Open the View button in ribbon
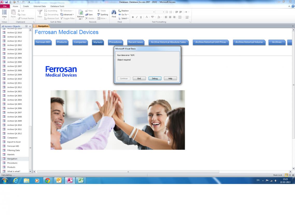Viewport: 295px width, 215px height. 4,14
